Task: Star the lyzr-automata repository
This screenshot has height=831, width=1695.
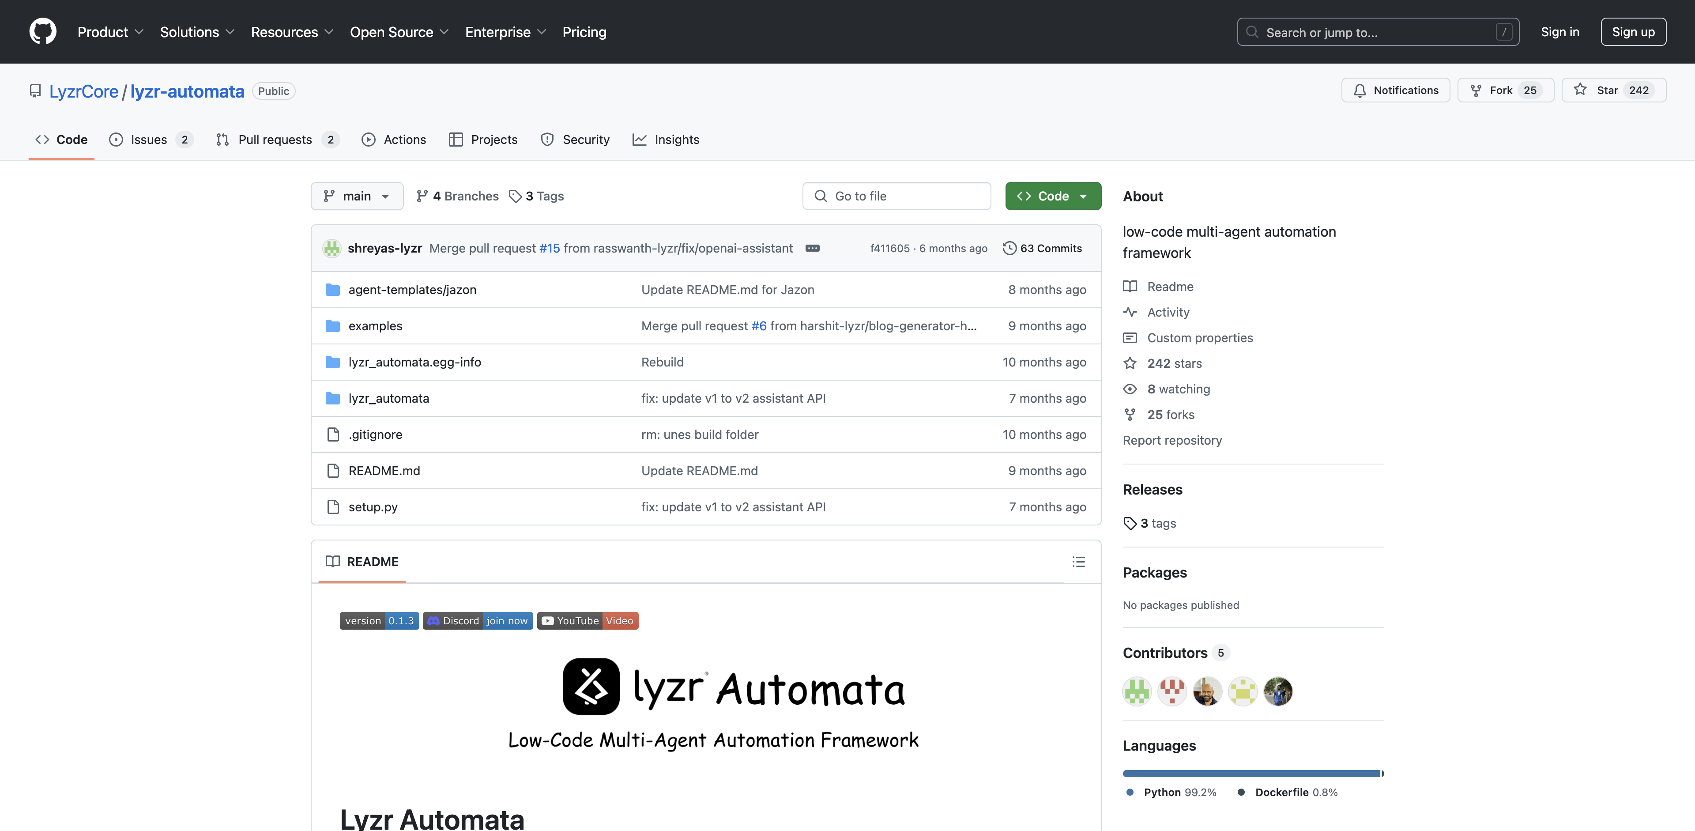Action: (1613, 90)
